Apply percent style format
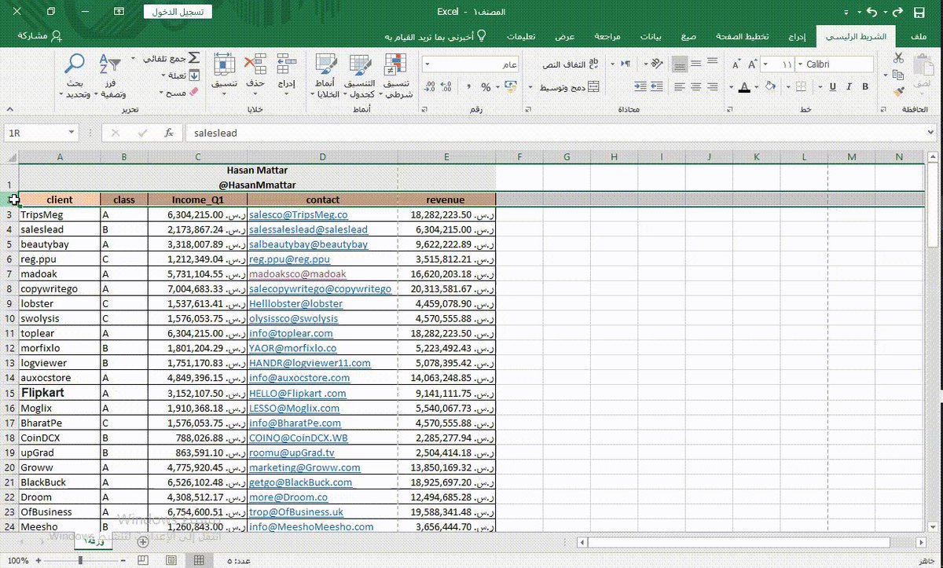 click(x=486, y=87)
